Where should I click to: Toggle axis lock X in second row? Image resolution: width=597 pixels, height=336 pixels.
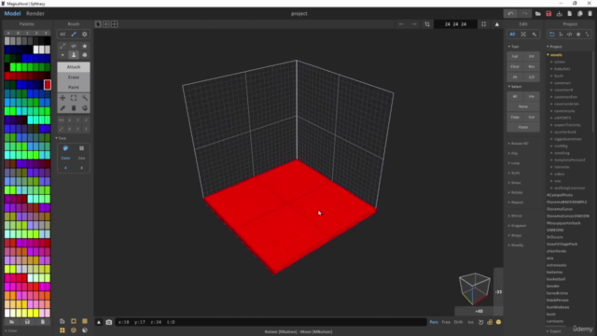tap(69, 129)
